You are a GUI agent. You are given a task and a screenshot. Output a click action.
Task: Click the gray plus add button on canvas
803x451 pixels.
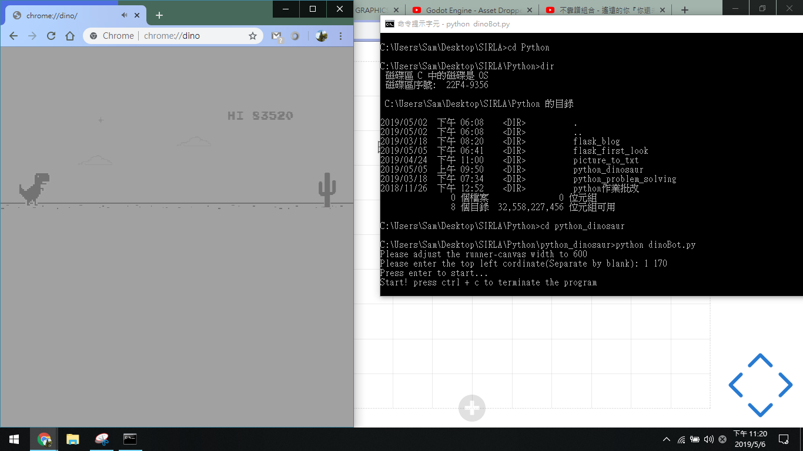coord(472,408)
